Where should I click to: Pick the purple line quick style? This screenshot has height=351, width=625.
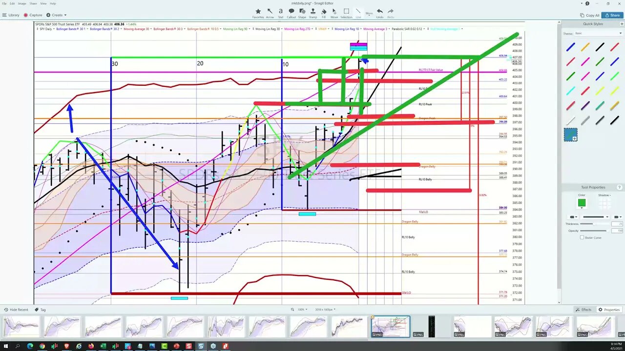coord(585,105)
